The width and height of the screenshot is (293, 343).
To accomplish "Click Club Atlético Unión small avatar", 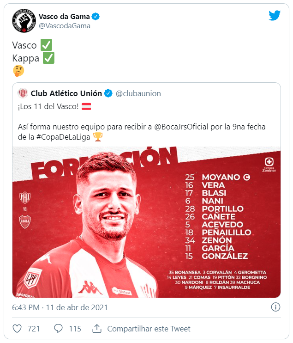I will coord(23,93).
